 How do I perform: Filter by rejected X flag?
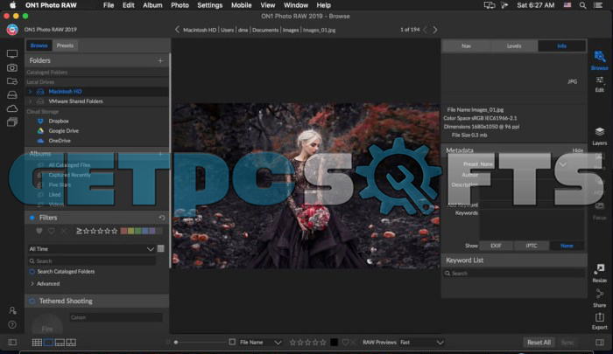pyautogui.click(x=63, y=231)
